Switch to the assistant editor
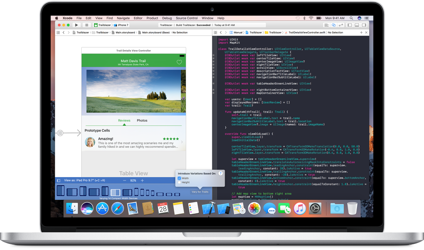This screenshot has height=250, width=424. [334, 25]
